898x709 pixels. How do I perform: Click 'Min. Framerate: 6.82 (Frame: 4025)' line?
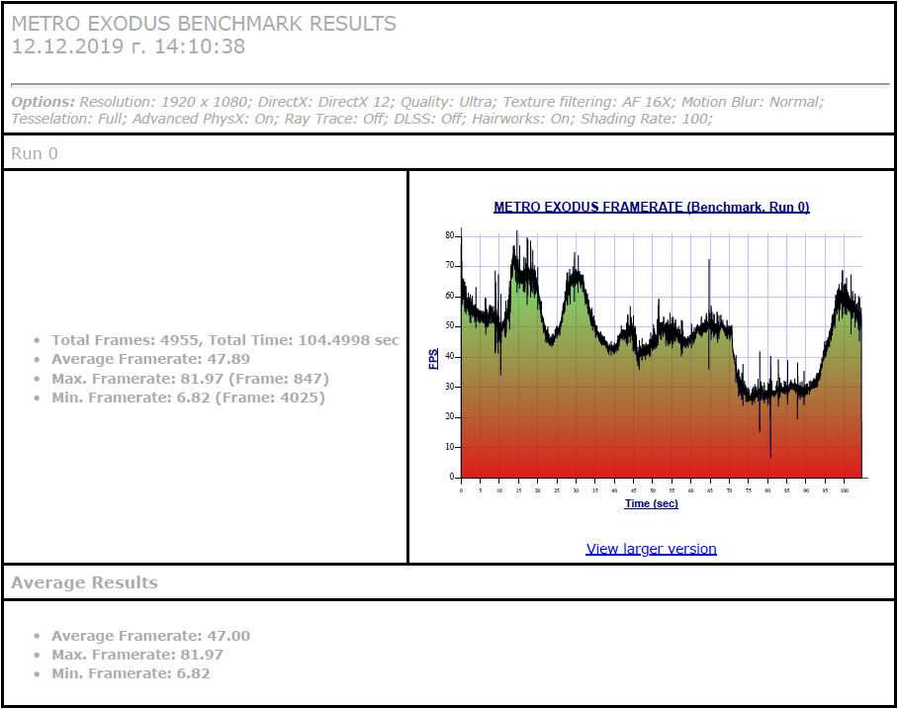pyautogui.click(x=188, y=398)
